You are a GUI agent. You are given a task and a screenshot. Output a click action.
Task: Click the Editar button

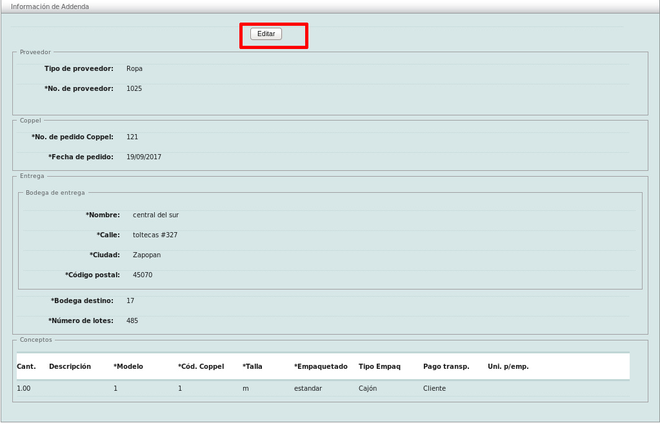point(266,34)
